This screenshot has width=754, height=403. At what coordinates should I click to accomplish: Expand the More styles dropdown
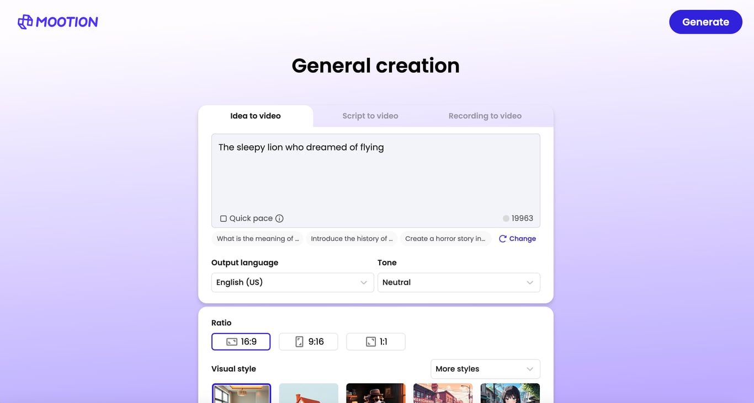(485, 369)
